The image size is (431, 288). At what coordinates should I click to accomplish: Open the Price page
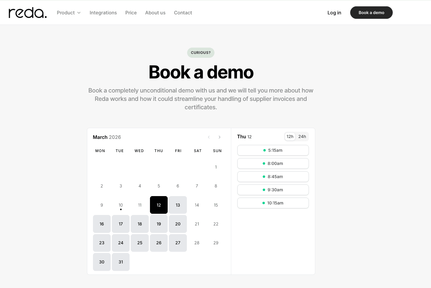pos(131,13)
